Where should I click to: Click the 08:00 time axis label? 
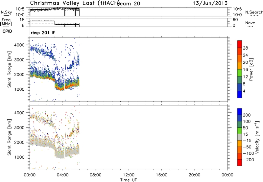pyautogui.click(x=96, y=175)
